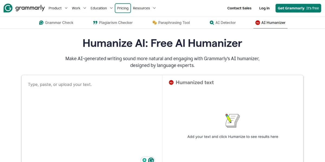325x162 pixels.
Task: Click the HU icon beside Humanized text heading
Action: click(171, 82)
